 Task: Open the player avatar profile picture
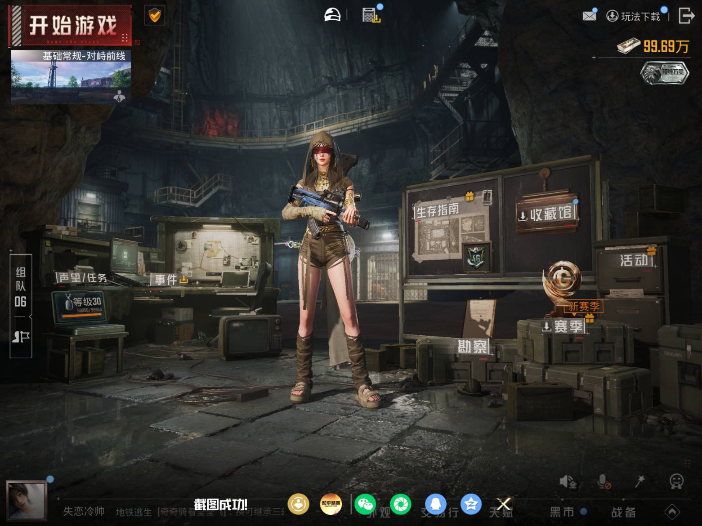(27, 501)
